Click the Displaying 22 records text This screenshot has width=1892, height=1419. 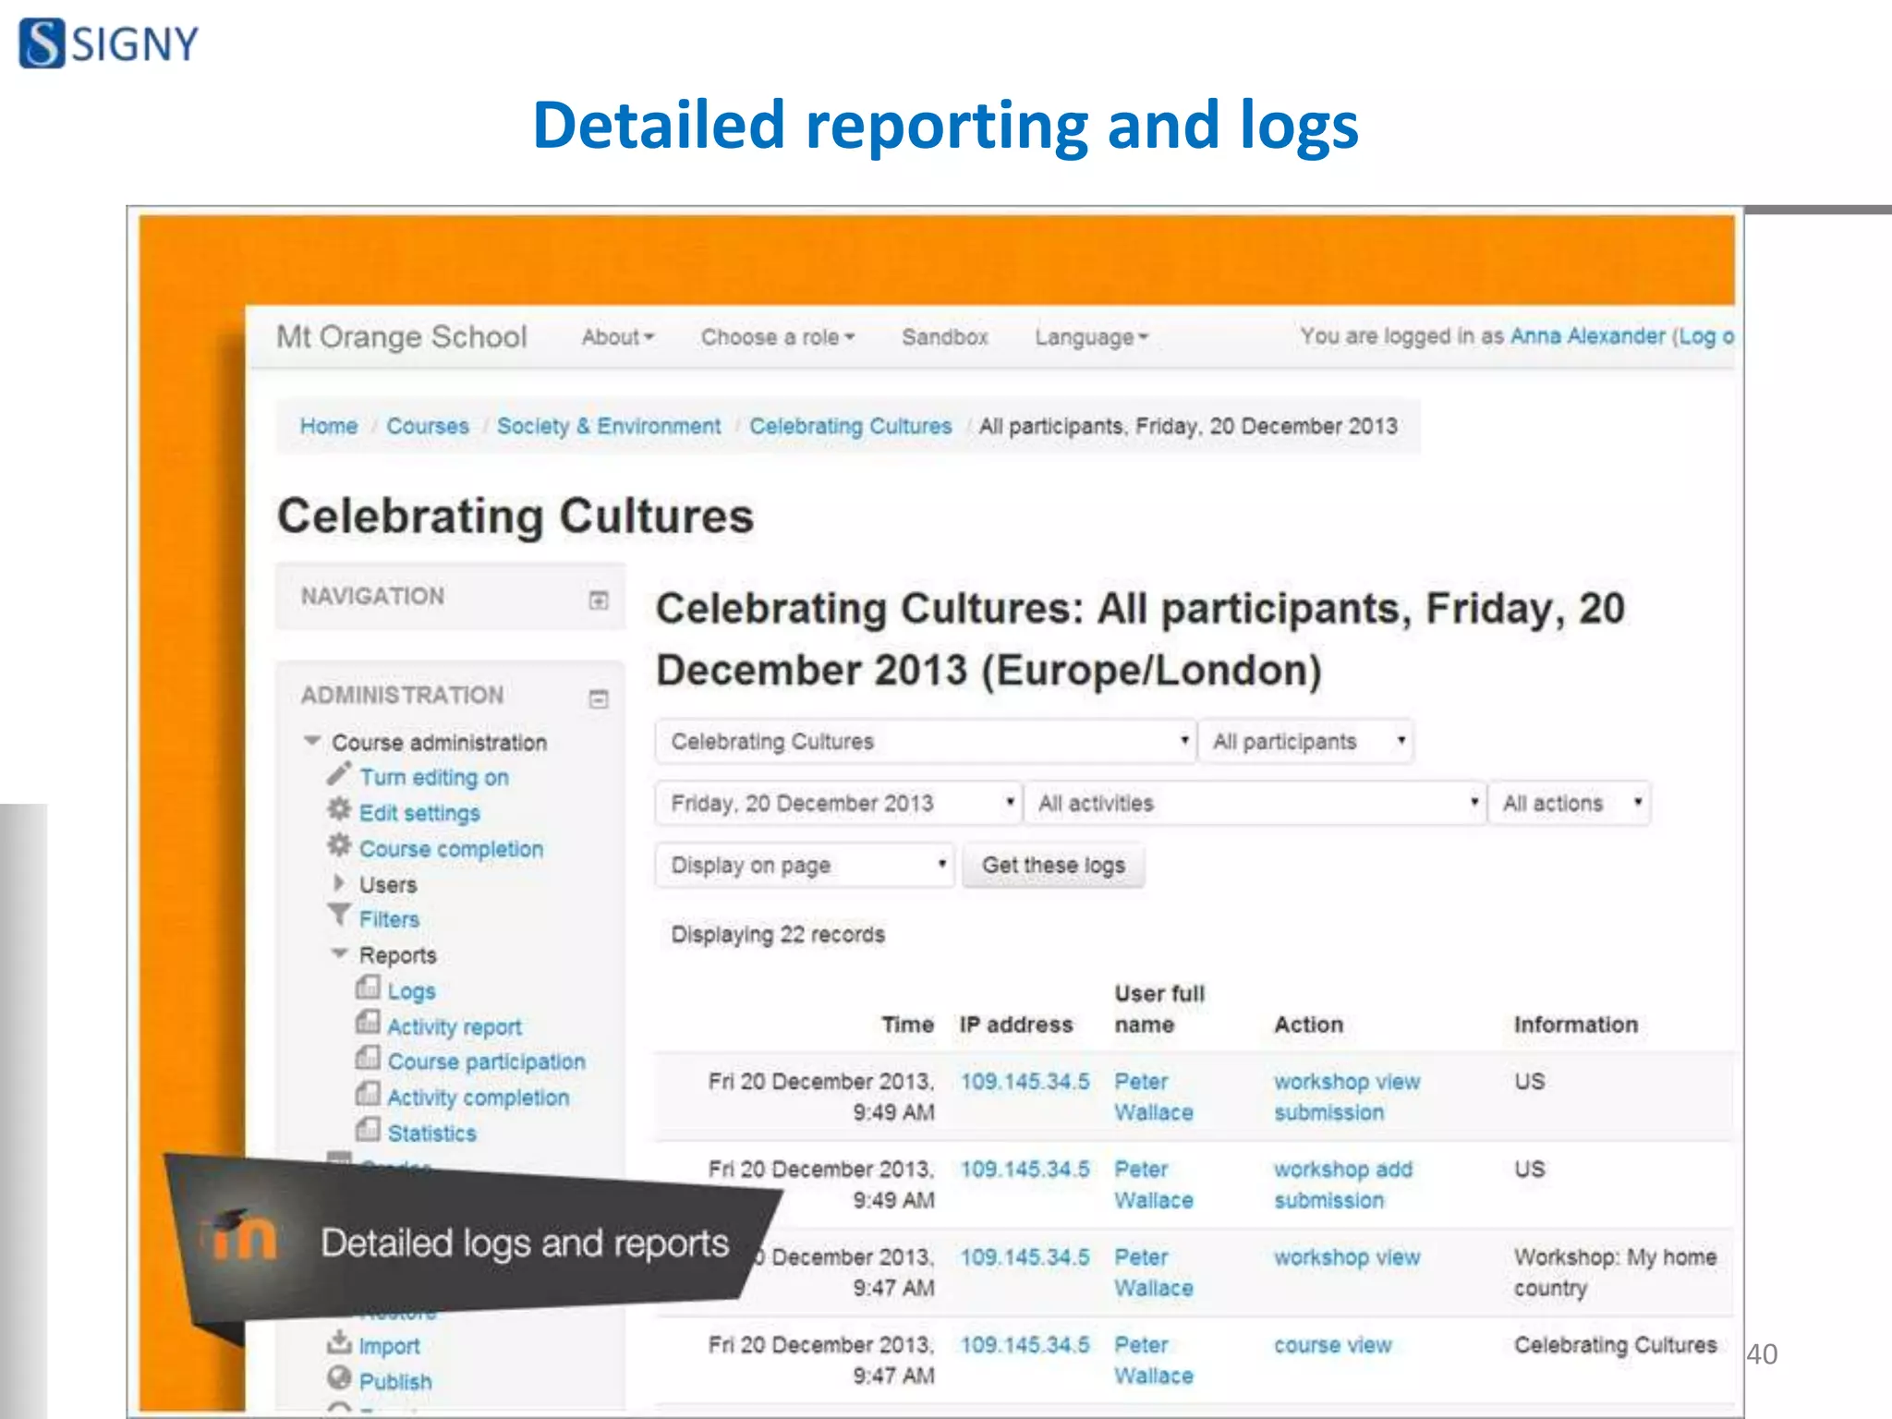pos(778,935)
